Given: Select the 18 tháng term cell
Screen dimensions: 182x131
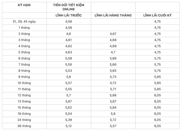Looking at the screenshot, I should pyautogui.click(x=24, y=114).
